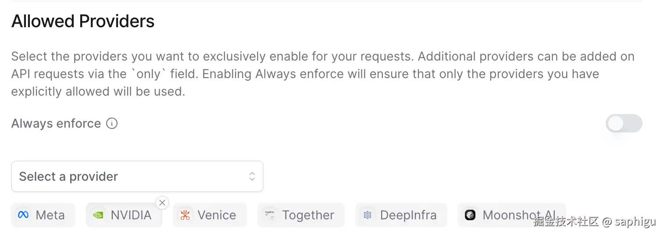Viewport: 664px width, 236px height.
Task: Click the Together logo icon
Action: tap(269, 215)
